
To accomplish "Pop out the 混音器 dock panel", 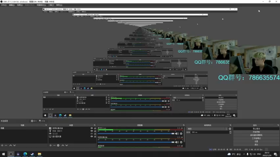I will (x=184, y=125).
